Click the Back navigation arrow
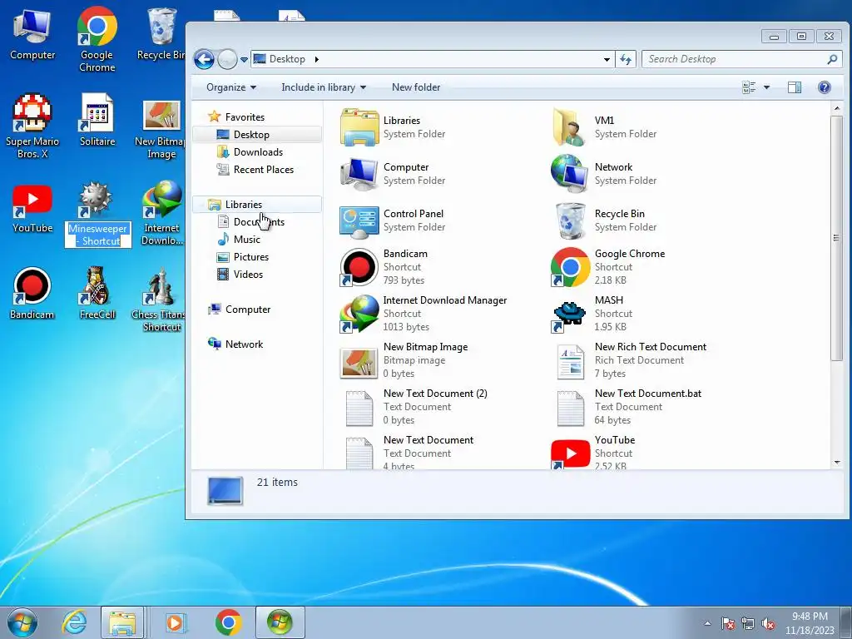Viewport: 852px width, 639px height. 205,59
